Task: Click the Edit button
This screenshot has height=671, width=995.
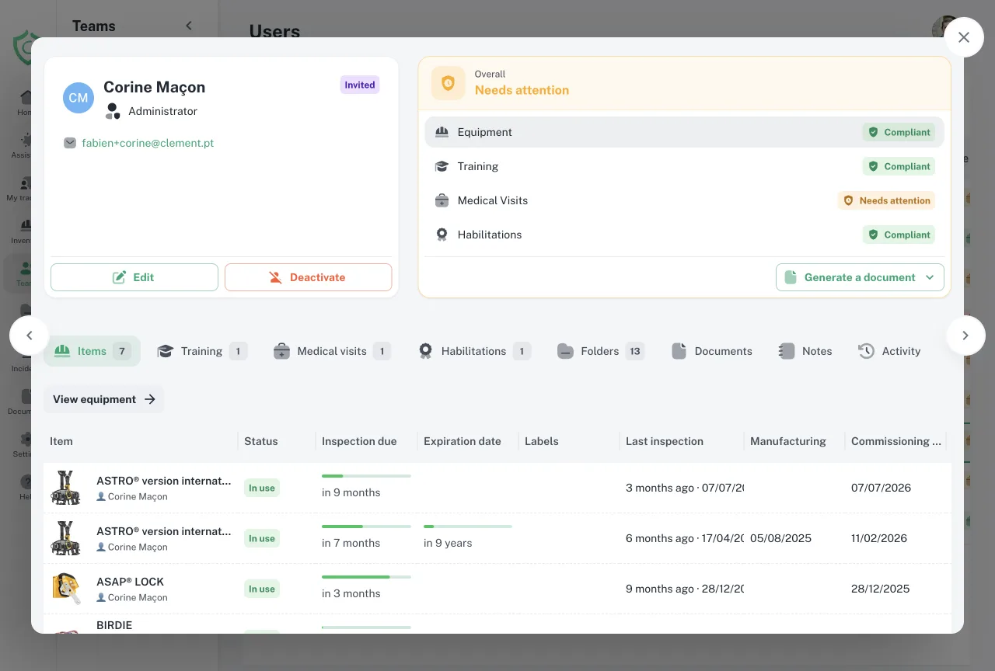Action: point(134,277)
